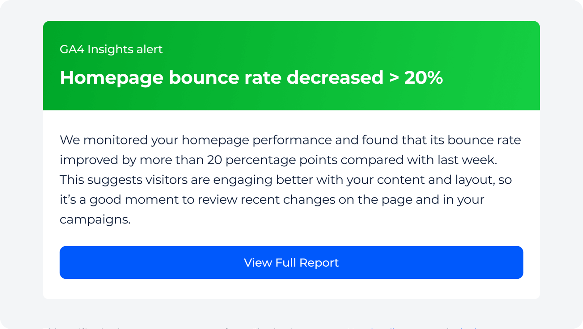Click the View Full Report button
583x329 pixels.
coord(291,262)
